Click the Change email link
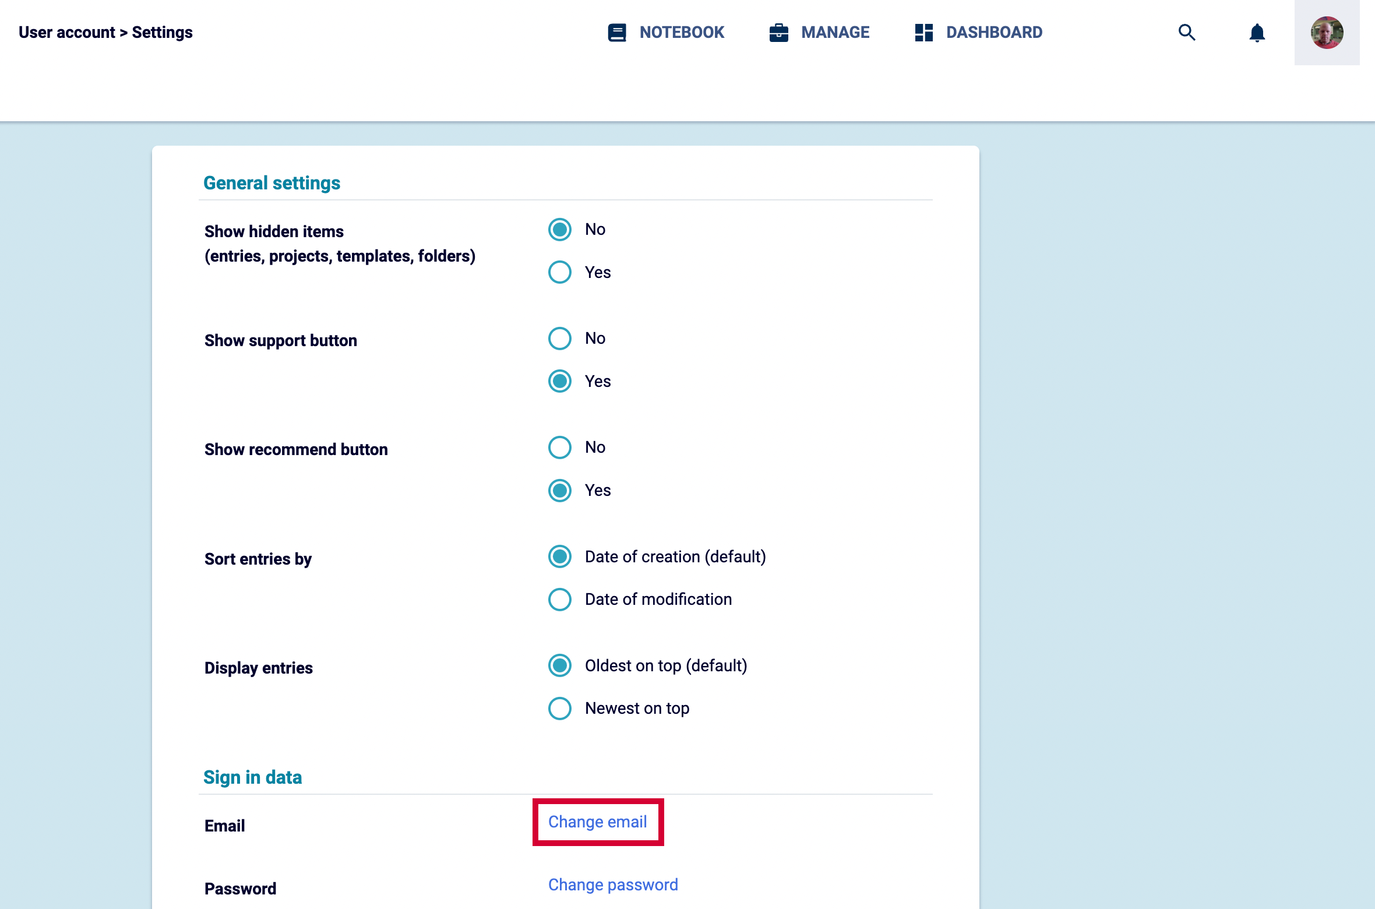Screen dimensions: 1375x909 tap(597, 822)
